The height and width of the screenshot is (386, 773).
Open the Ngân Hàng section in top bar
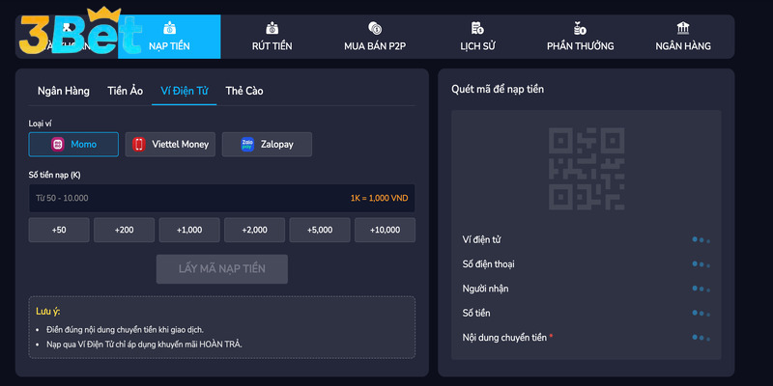point(683,37)
